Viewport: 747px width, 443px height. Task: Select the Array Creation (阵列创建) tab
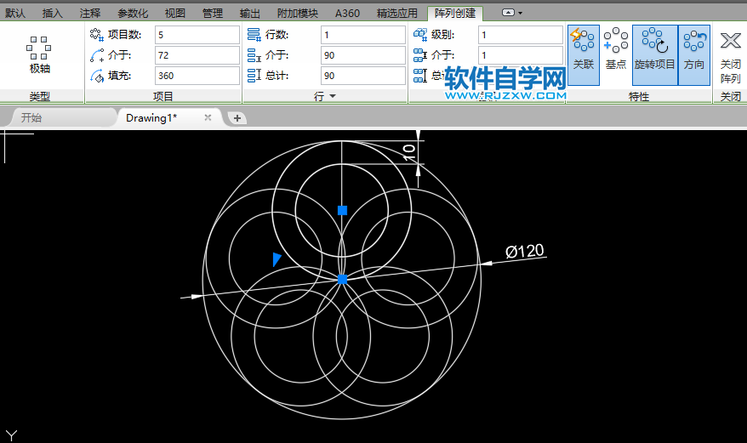pos(455,14)
